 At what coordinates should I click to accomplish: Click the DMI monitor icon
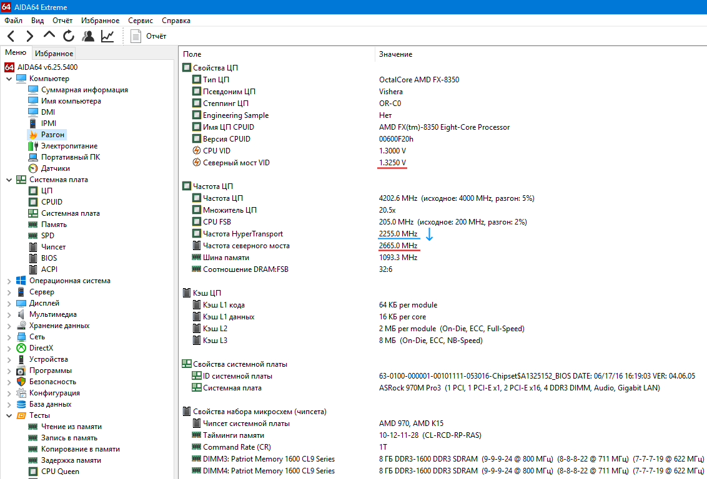(33, 112)
